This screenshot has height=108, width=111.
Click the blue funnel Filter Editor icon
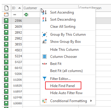point(45,79)
